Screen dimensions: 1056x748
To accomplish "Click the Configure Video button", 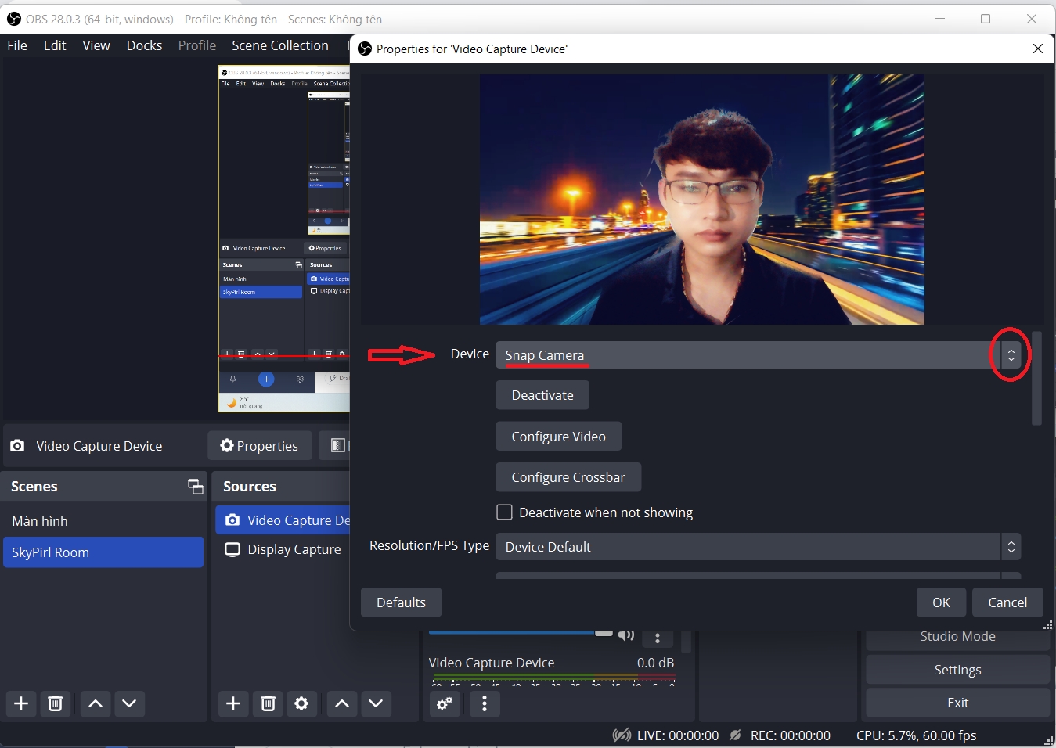I will 558,437.
